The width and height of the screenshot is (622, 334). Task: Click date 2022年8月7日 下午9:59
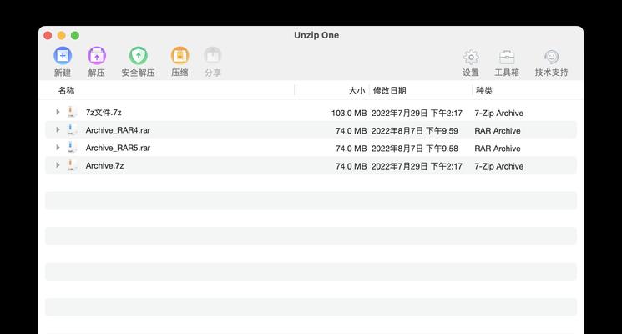pos(415,131)
